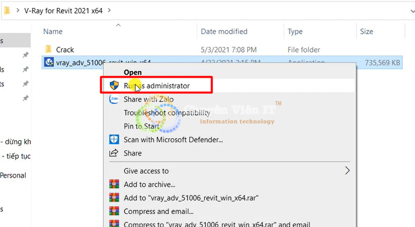This screenshot has width=415, height=227.
Task: Click the vray_adv_51006 application icon
Action: click(x=49, y=63)
